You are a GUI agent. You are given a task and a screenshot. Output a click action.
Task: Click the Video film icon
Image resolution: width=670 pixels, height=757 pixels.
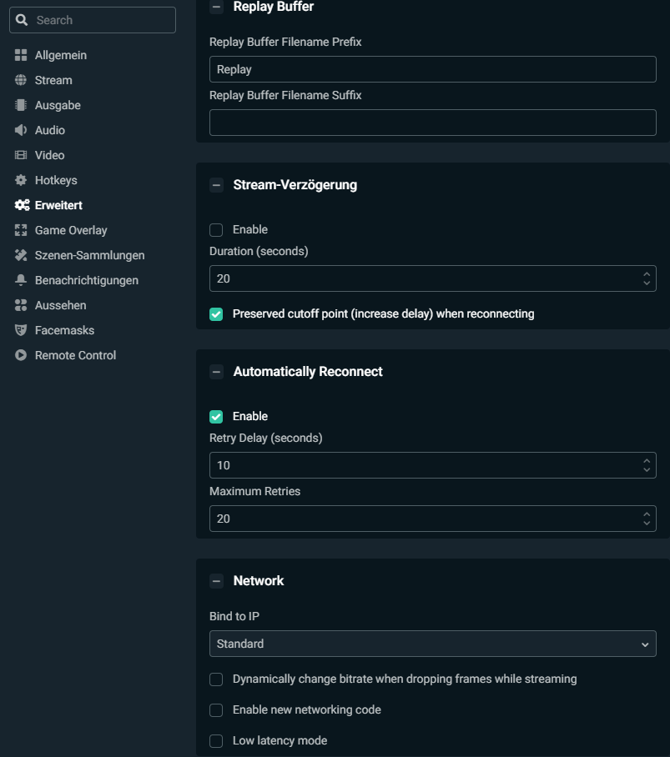tap(21, 155)
